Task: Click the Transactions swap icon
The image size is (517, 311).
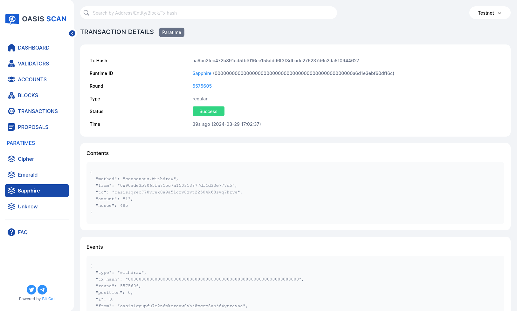Action: click(x=11, y=111)
